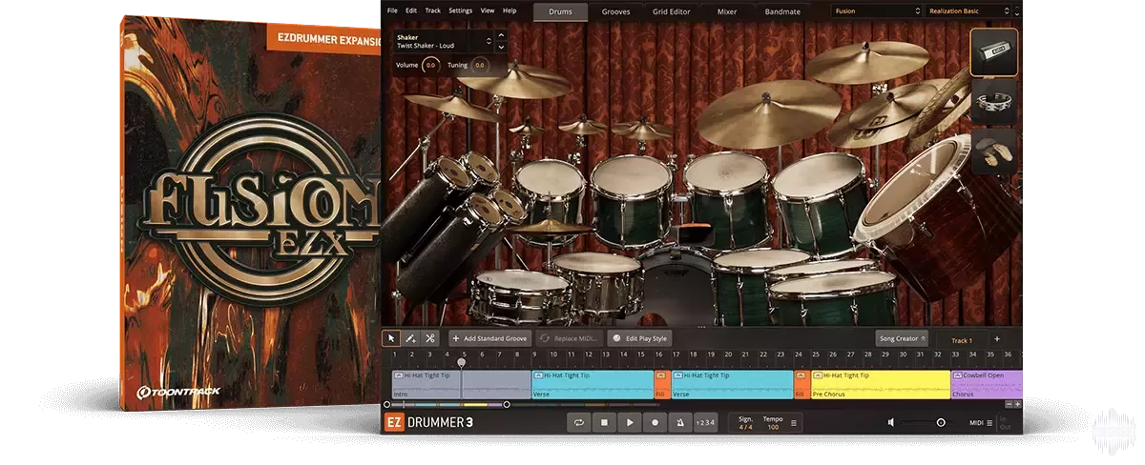Toggle the loop playback button

click(578, 421)
